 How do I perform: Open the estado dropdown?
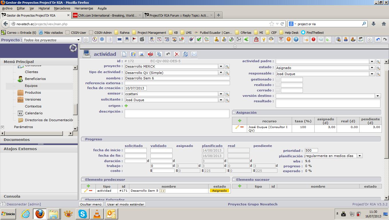pyautogui.click(x=372, y=68)
